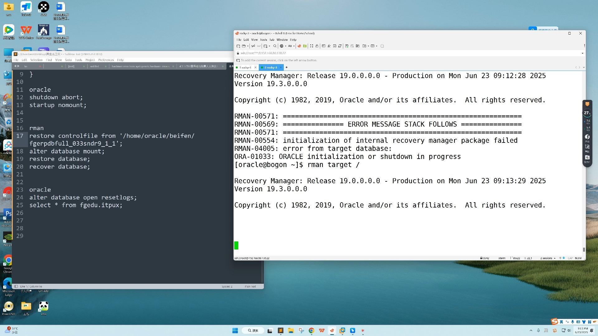
Task: Click the session Properties icon in Xshell toolbar
Action: 265,46
